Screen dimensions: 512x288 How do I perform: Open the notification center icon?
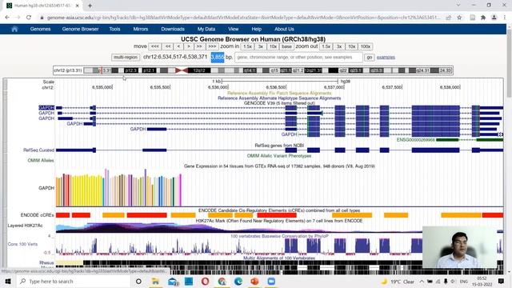click(501, 281)
